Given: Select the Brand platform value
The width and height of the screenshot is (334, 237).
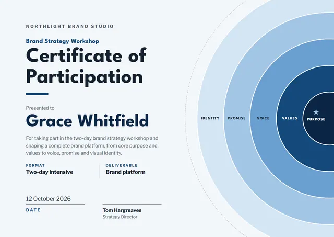Looking at the screenshot, I should click(x=125, y=172).
